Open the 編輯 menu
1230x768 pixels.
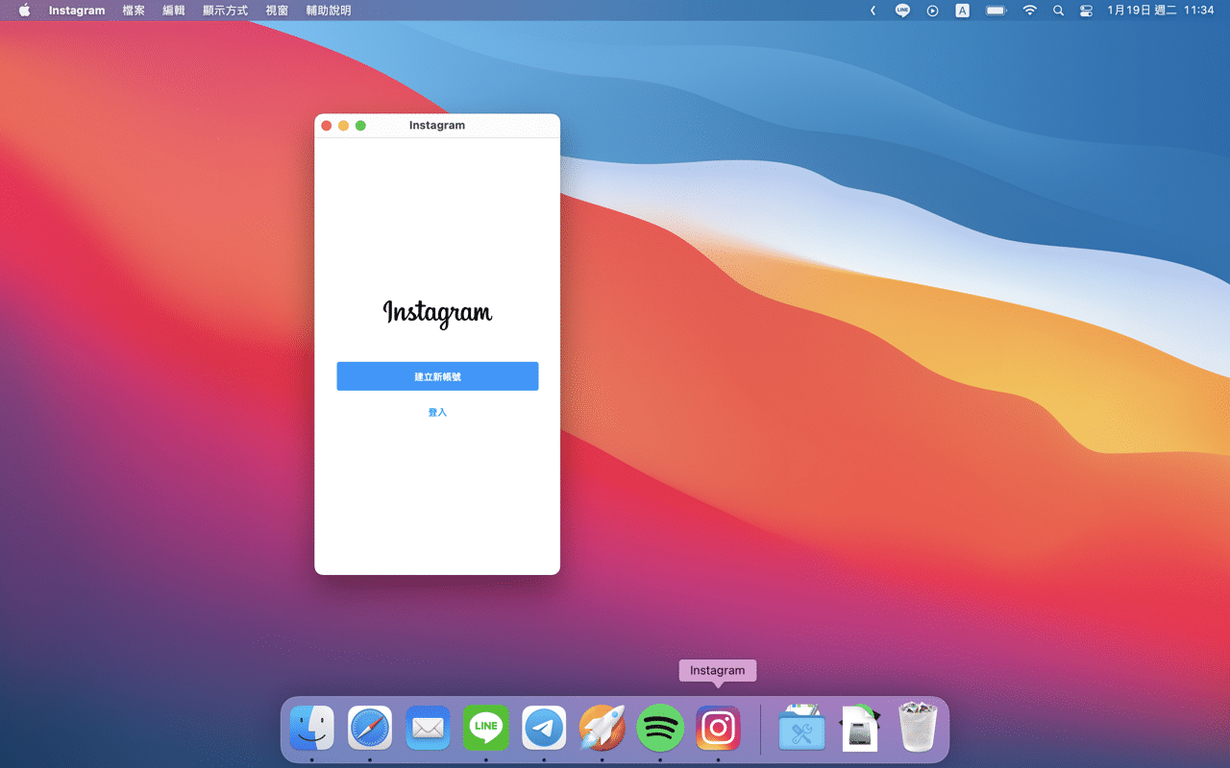pos(174,11)
